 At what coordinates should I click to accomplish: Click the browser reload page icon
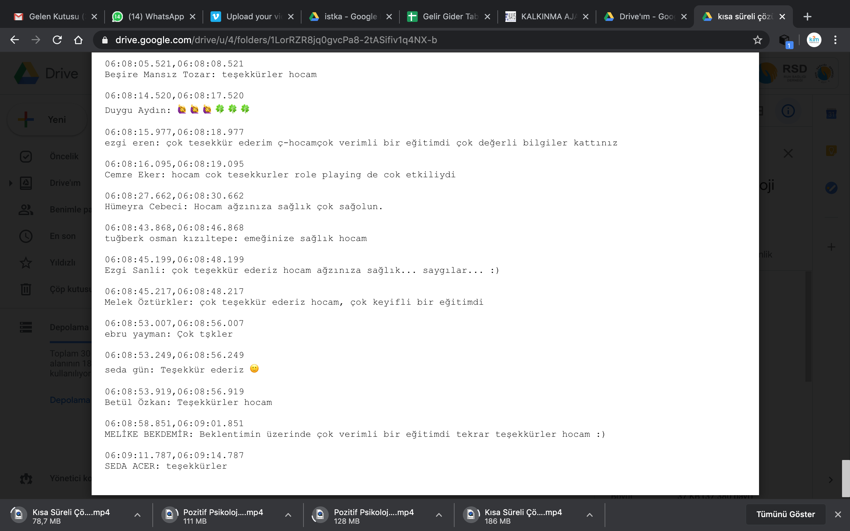(x=57, y=40)
